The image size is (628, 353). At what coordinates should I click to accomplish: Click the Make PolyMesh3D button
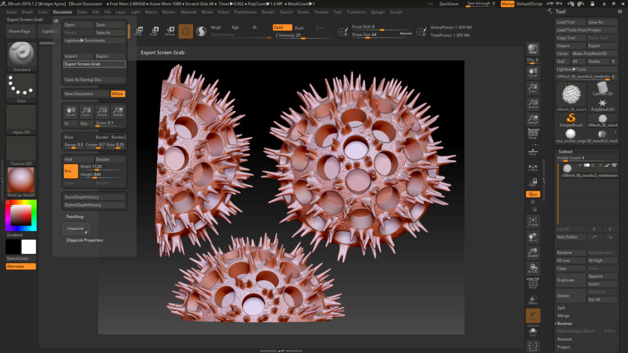594,53
